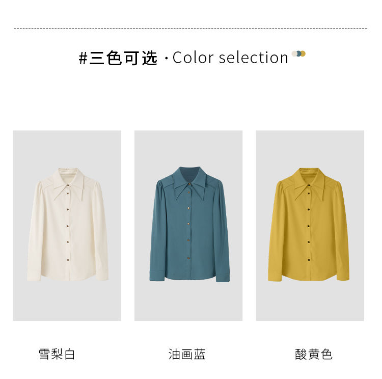The width and height of the screenshot is (382, 379).
Task: Click the pointed collar of the blue shirt
Action: 189,184
